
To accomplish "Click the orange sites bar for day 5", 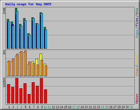I will point(25,63).
